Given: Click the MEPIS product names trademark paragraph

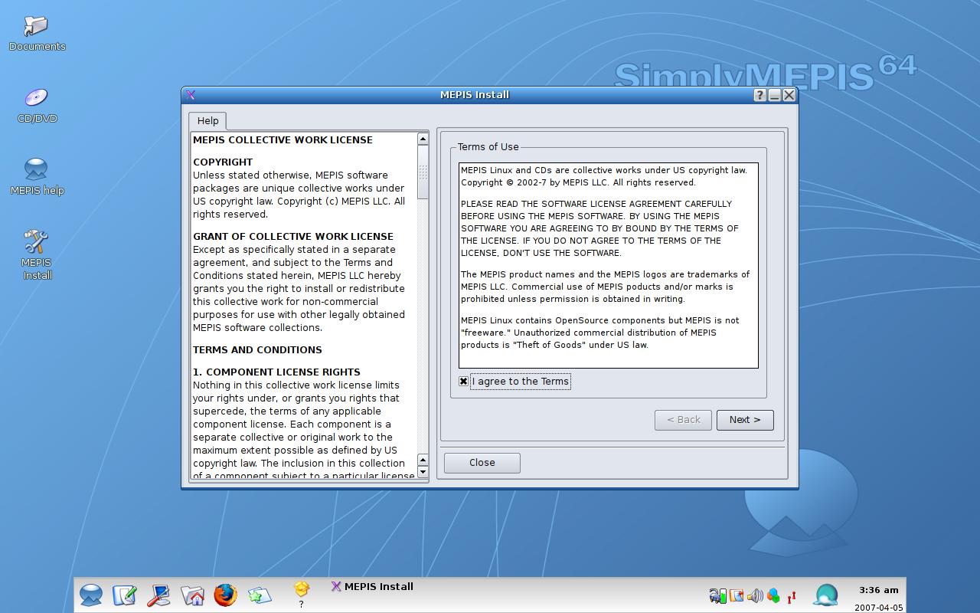Looking at the screenshot, I should 605,287.
